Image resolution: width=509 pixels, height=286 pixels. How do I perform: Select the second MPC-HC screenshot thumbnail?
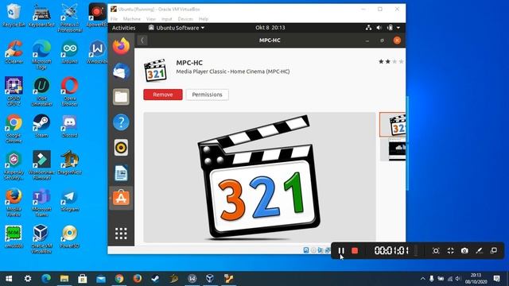pos(393,149)
